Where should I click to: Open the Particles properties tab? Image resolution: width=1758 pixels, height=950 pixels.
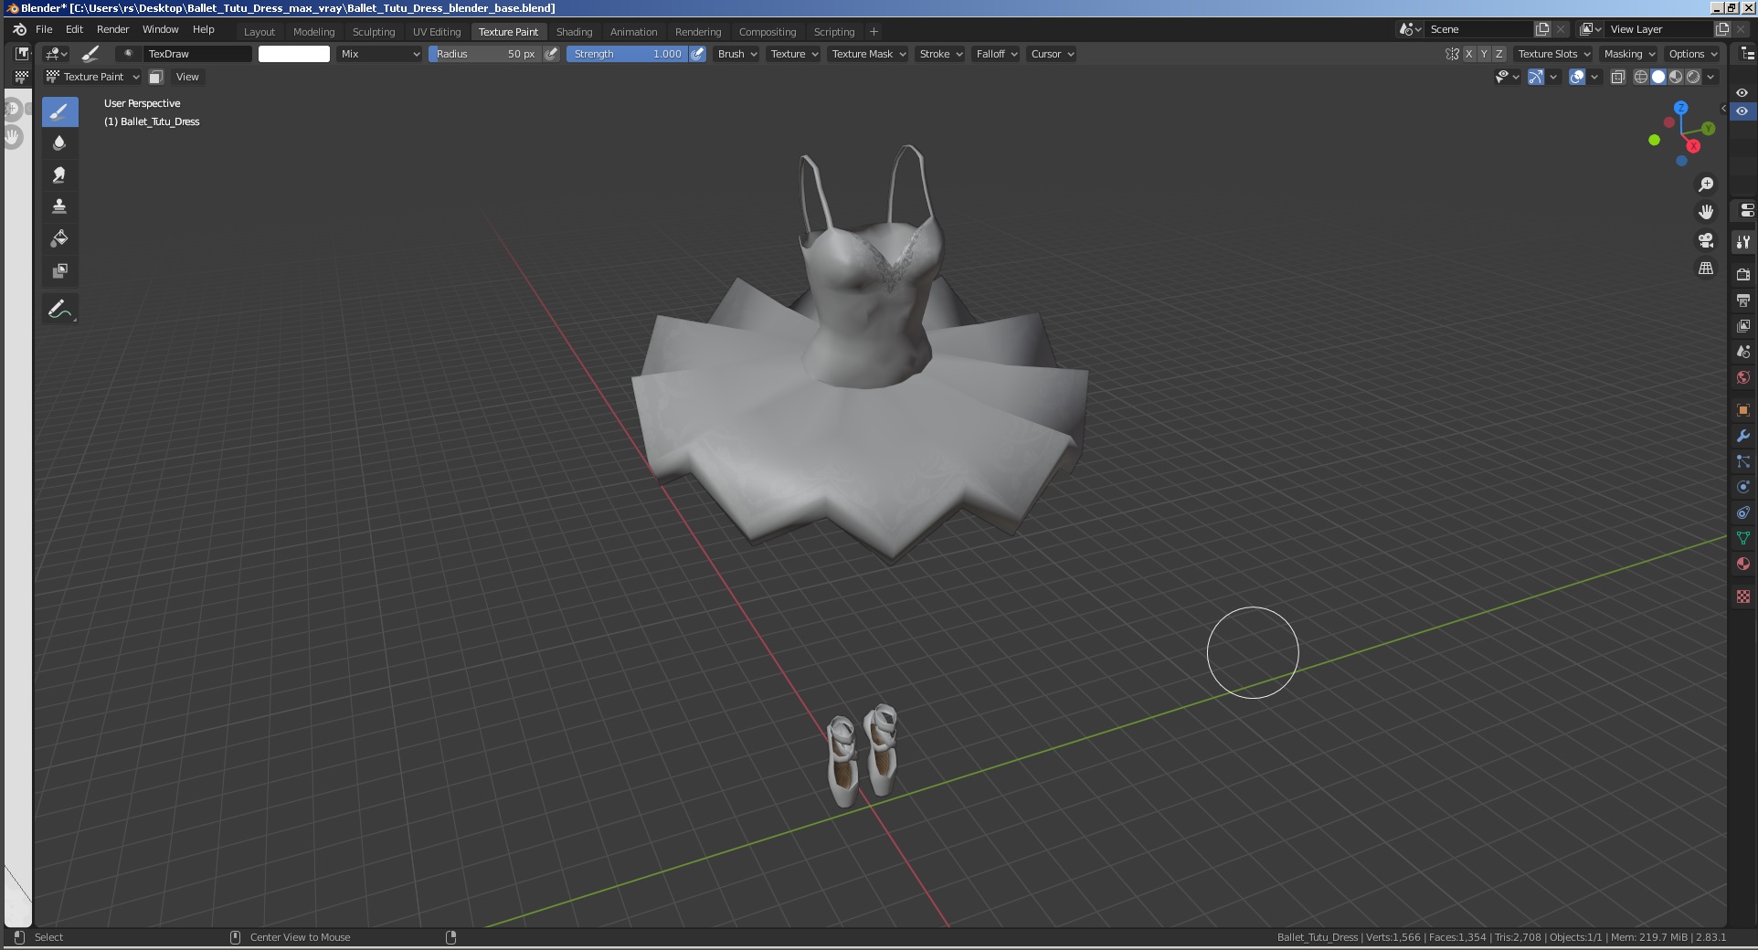(1743, 461)
